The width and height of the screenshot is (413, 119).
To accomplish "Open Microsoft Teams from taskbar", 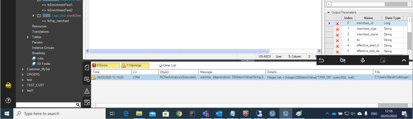I will pyautogui.click(x=206, y=114).
